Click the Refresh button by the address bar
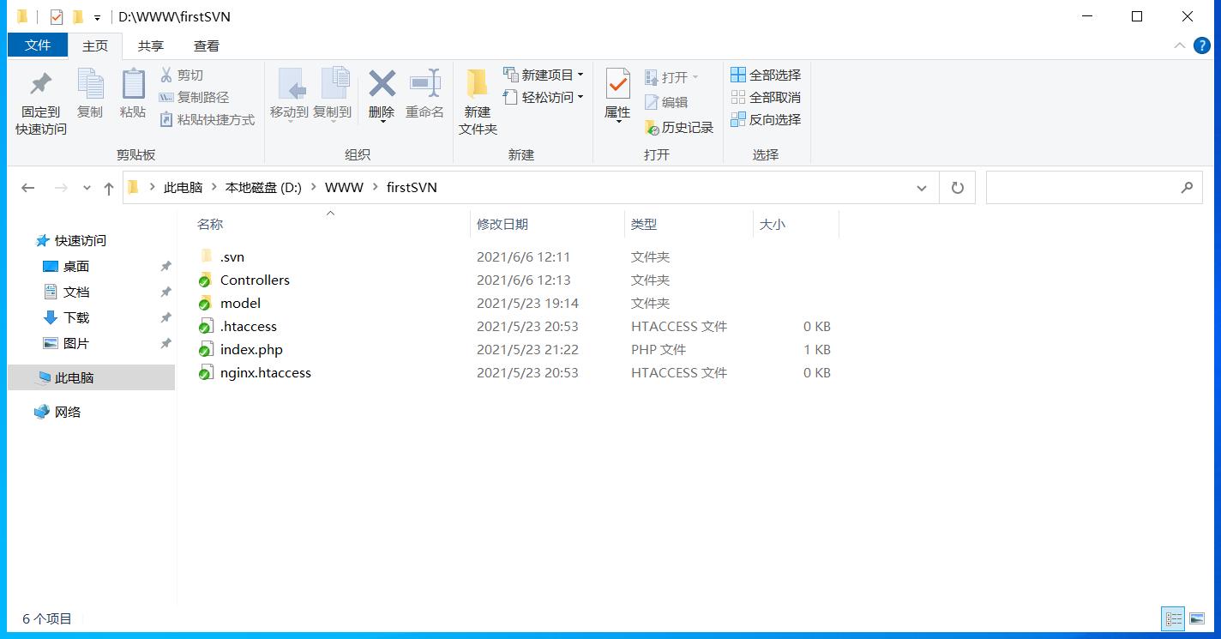1221x639 pixels. pos(958,188)
